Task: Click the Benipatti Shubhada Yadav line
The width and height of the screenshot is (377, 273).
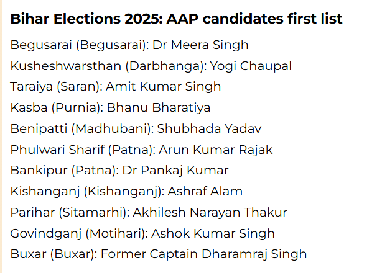Action: (x=136, y=128)
